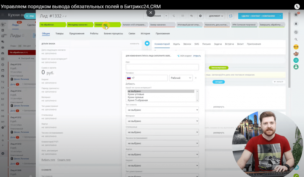Click the Имя input field
Viewport: 304px width, 177px height.
[162, 67]
